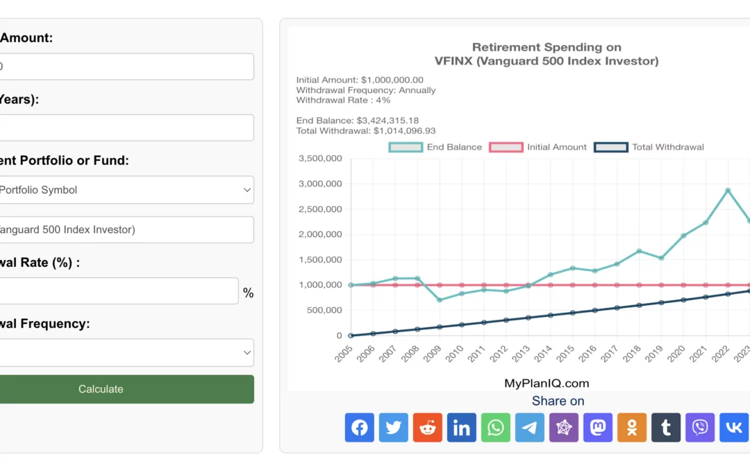750x468 pixels.
Task: Click the 'Share on' heading
Action: pyautogui.click(x=558, y=401)
